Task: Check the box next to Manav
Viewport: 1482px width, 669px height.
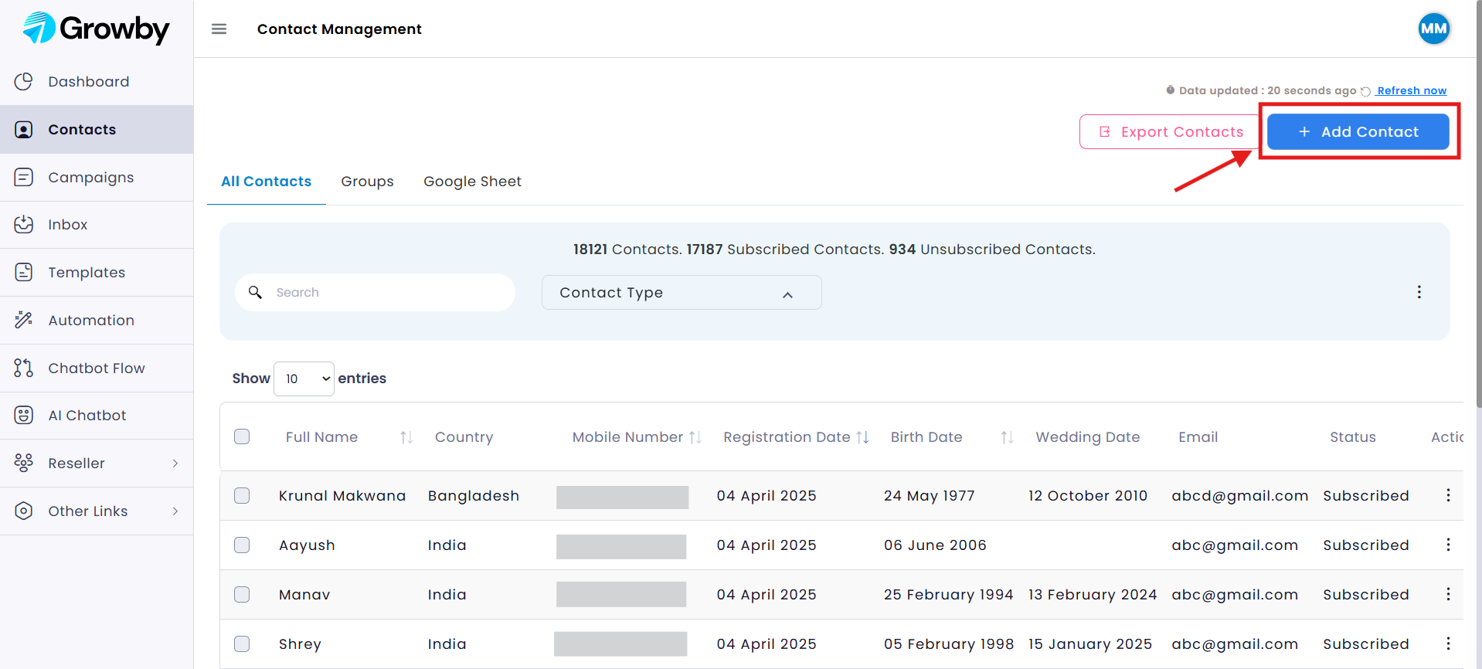Action: point(242,594)
